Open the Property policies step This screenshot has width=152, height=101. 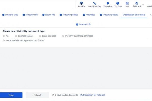pos(70,15)
